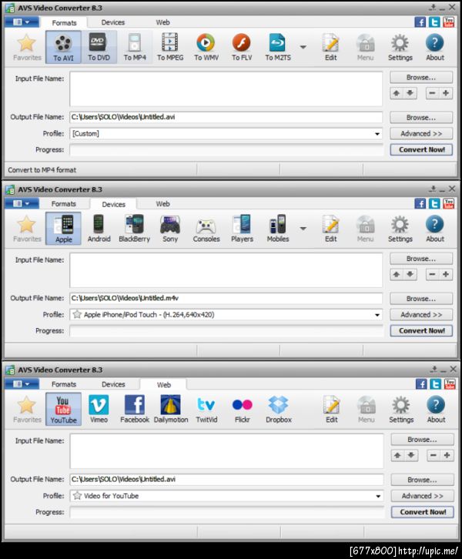Switch to Devices tab in the bottom window
This screenshot has width=462, height=559.
click(113, 384)
